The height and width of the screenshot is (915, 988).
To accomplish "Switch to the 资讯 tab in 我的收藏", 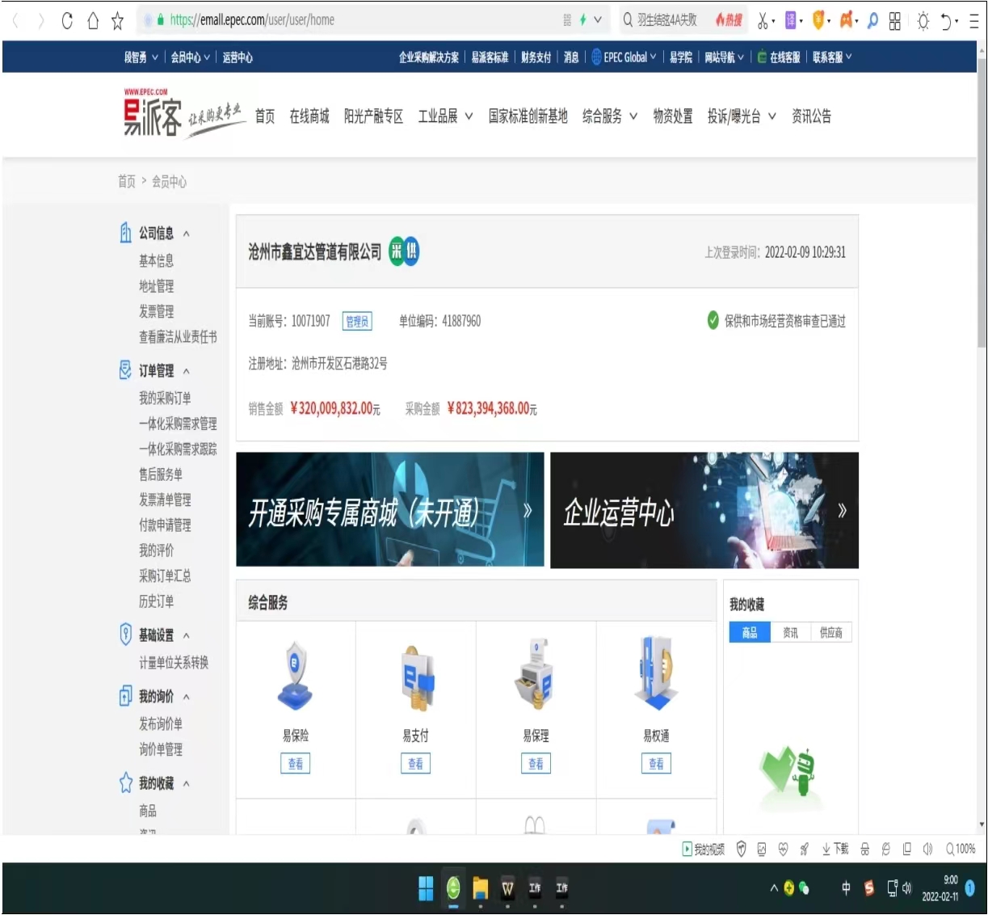I will pos(790,633).
